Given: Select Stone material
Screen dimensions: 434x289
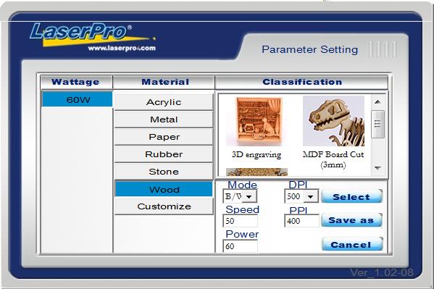Looking at the screenshot, I should point(164,172).
